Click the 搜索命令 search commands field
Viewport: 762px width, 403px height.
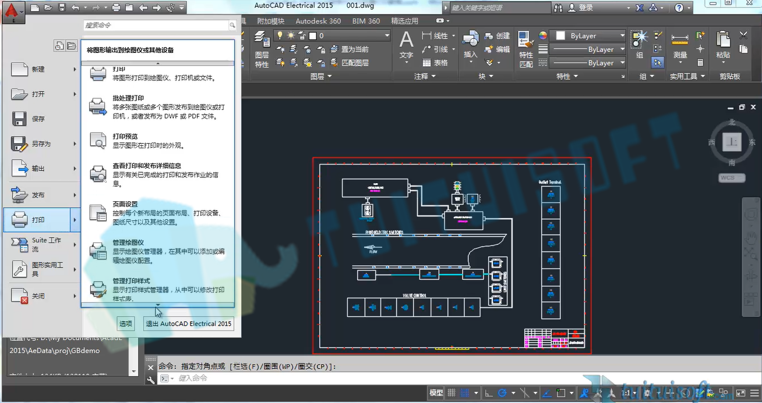coord(156,25)
